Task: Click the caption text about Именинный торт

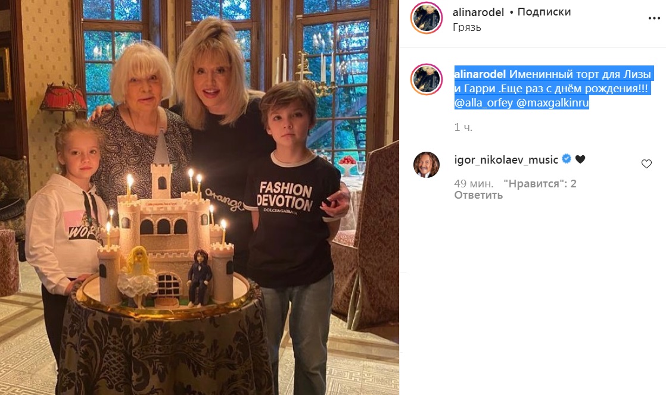Action: click(553, 89)
